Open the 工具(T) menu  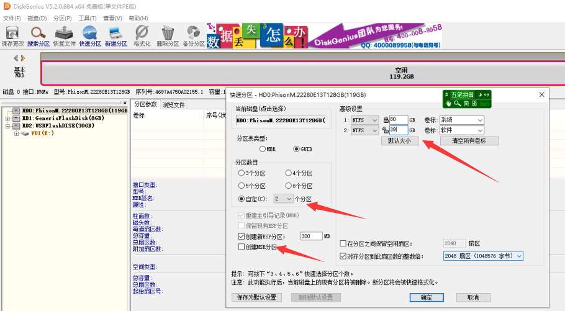click(x=88, y=18)
